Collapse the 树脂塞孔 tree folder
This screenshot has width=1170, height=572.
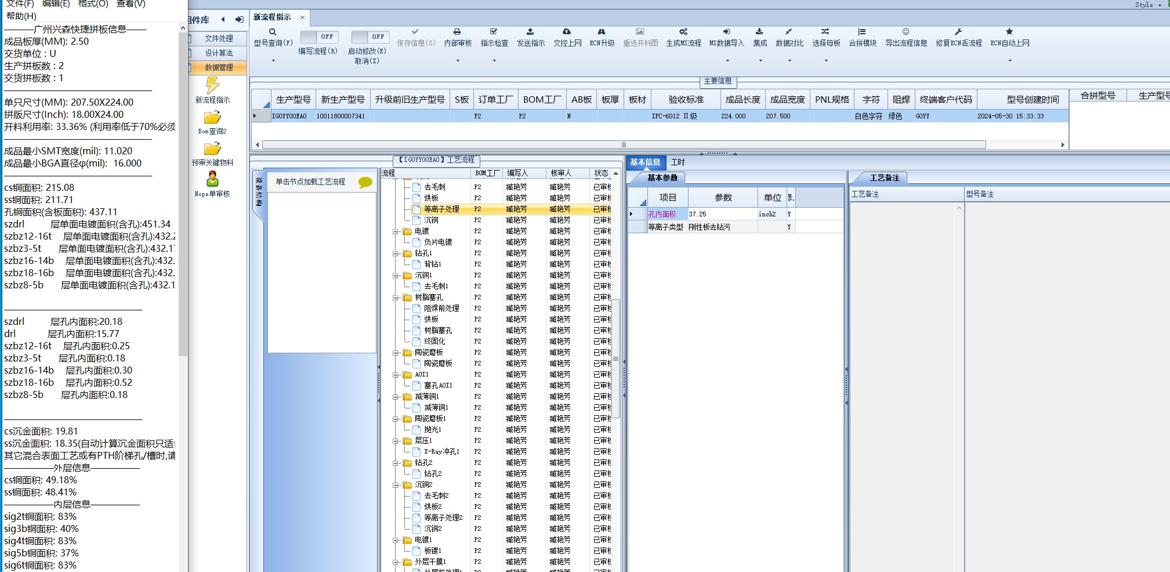coord(396,298)
